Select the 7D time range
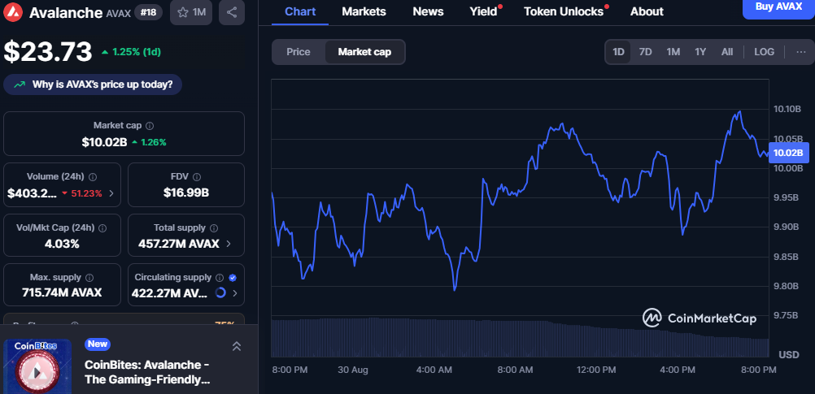Viewport: 815px width, 394px height. 646,52
